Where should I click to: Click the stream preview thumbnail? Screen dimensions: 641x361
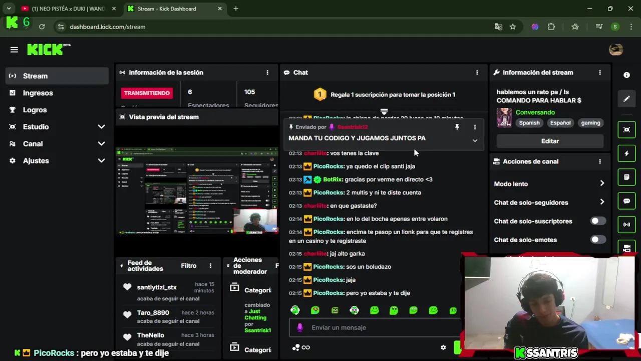click(x=197, y=191)
